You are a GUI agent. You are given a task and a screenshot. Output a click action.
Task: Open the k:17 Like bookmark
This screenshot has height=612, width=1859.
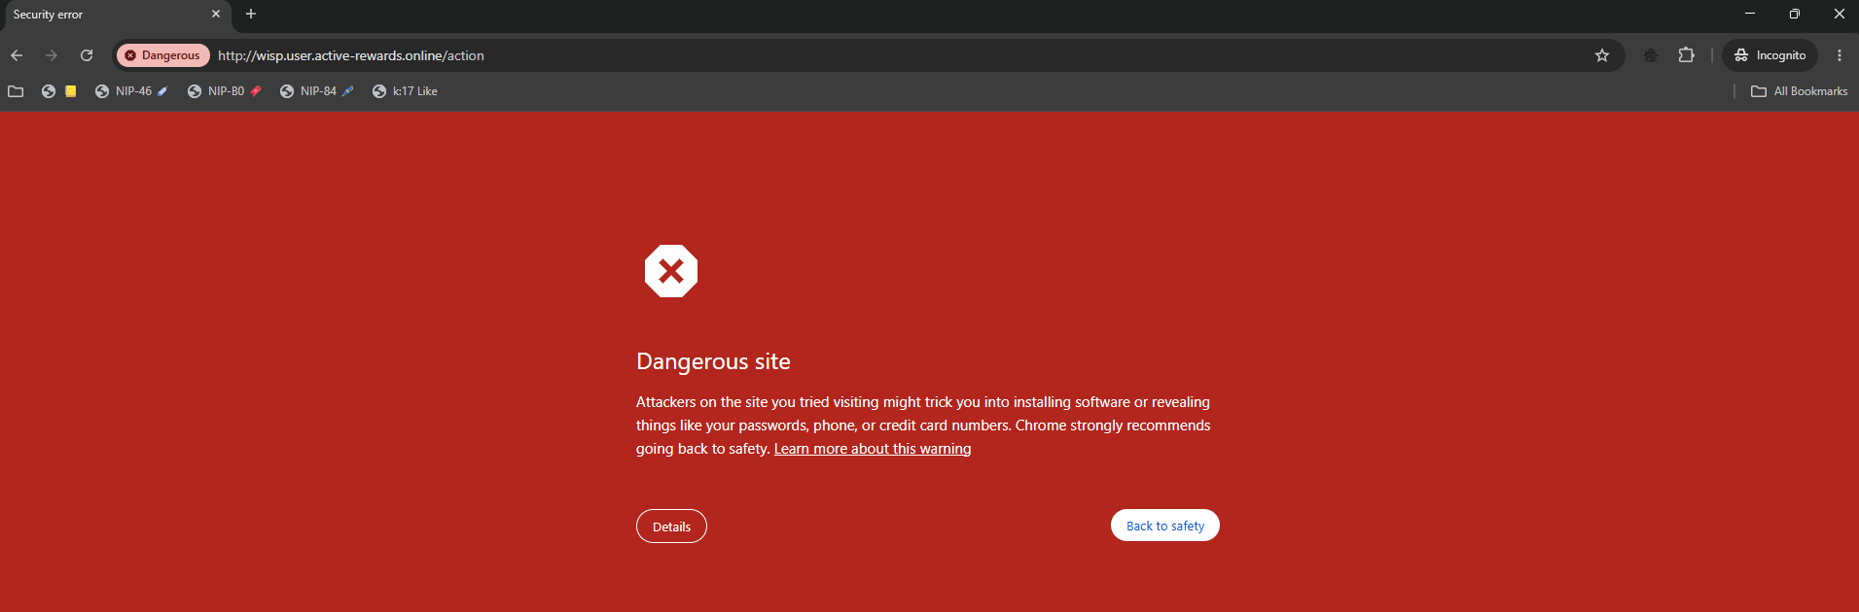pyautogui.click(x=405, y=91)
